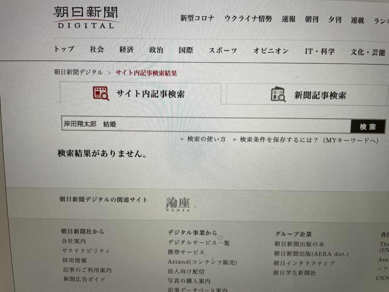Image resolution: width=389 pixels, height=292 pixels.
Task: Open the 夕刊 evening edition
Action: pyautogui.click(x=335, y=20)
